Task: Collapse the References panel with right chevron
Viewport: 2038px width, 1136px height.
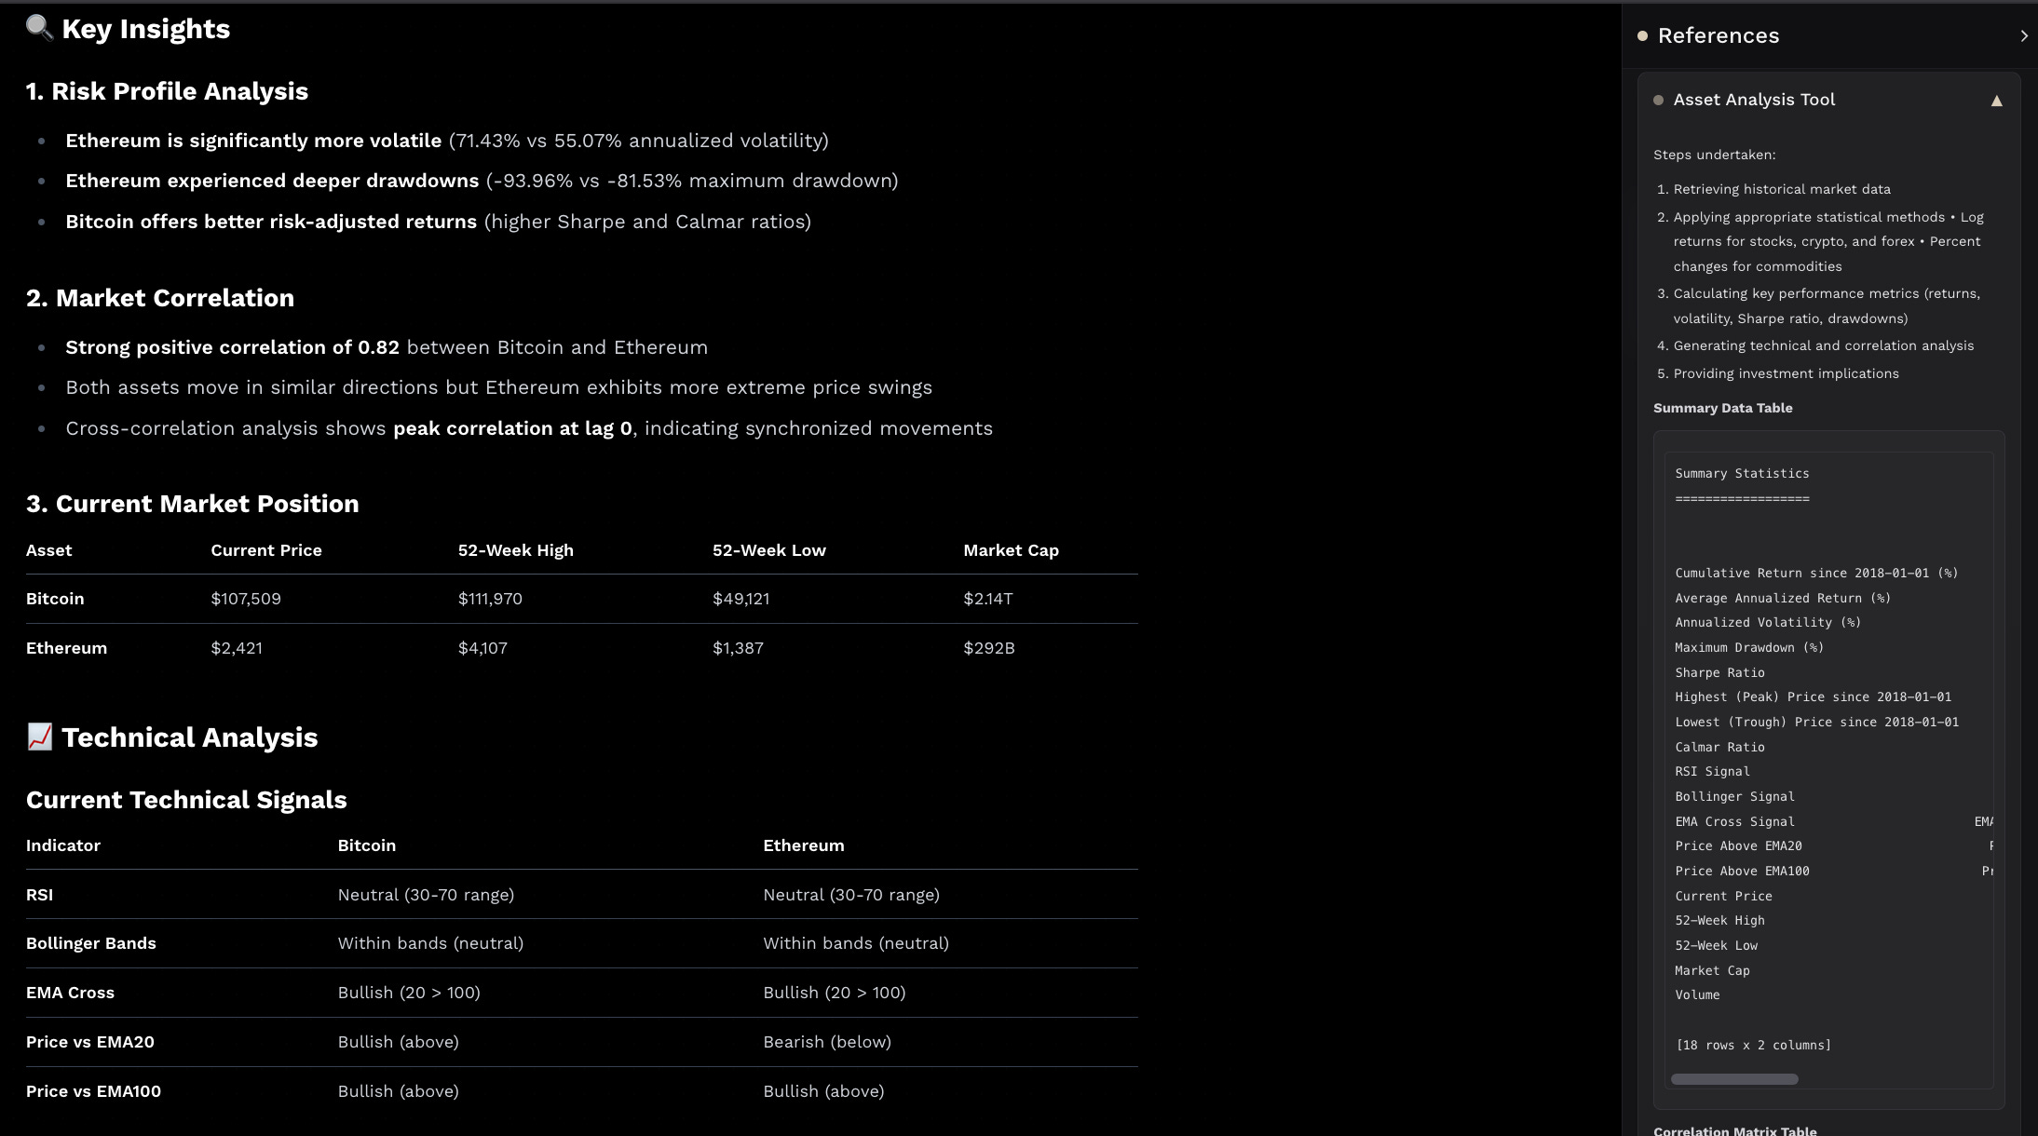Action: [x=2023, y=36]
